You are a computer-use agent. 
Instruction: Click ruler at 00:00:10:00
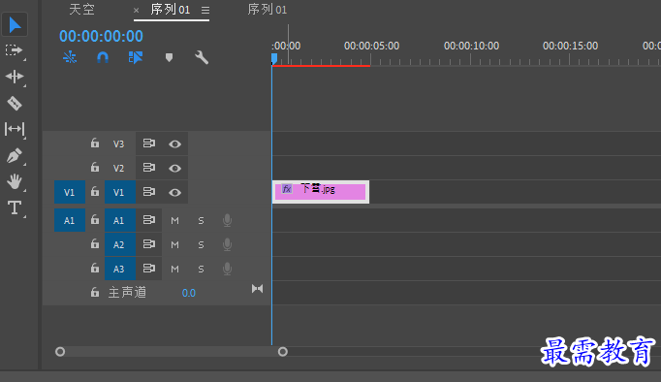coord(471,46)
